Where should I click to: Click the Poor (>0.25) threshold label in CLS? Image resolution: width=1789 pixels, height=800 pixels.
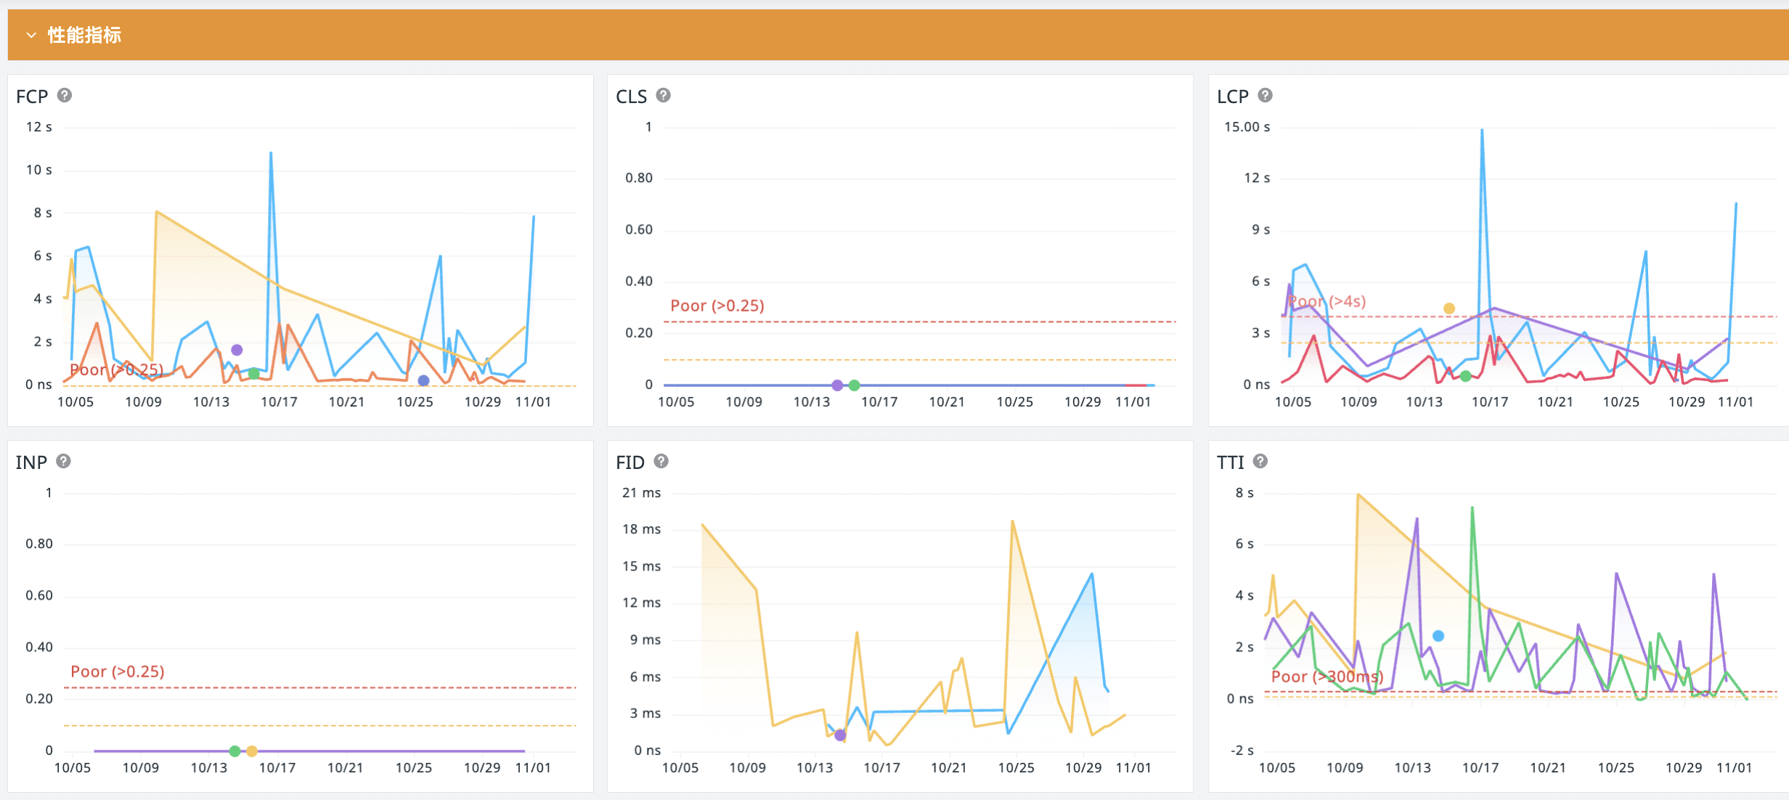click(717, 306)
